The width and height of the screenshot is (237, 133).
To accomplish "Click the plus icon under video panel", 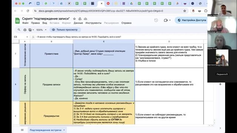I will pos(220,84).
